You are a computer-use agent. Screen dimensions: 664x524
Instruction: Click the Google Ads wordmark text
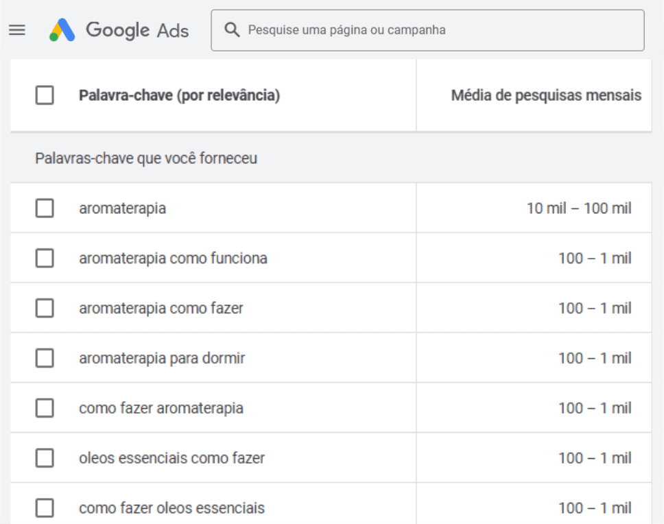click(137, 30)
